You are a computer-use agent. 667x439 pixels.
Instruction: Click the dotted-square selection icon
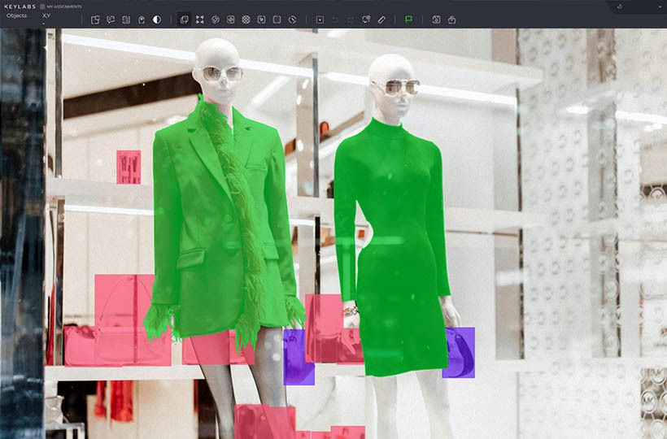320,20
